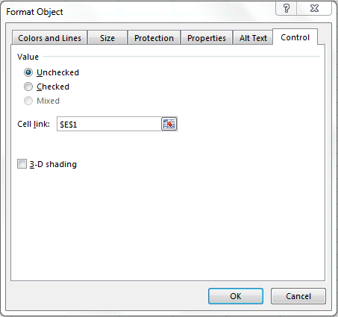This screenshot has height=317, width=338.
Task: Switch to the Alt Text tab
Action: (253, 38)
